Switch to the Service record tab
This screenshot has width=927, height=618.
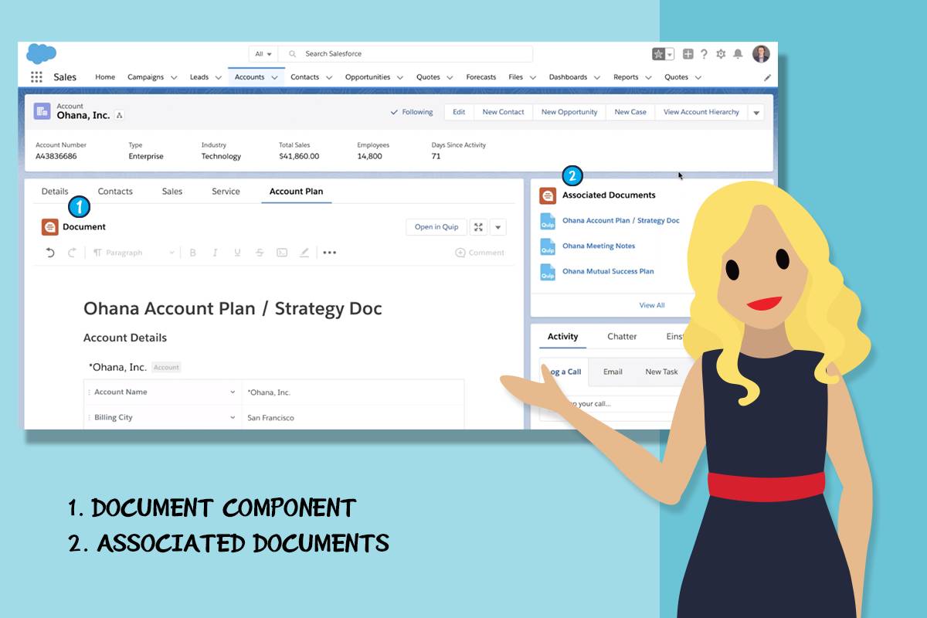click(x=226, y=192)
